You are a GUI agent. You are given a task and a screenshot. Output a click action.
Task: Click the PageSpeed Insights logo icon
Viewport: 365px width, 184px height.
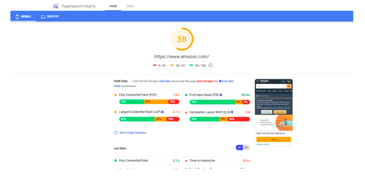tap(56, 6)
